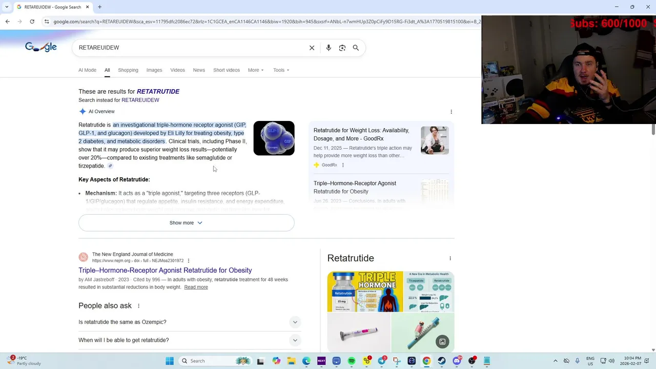The height and width of the screenshot is (369, 656).
Task: Open OBS Studio from the taskbar
Action: pos(472,361)
